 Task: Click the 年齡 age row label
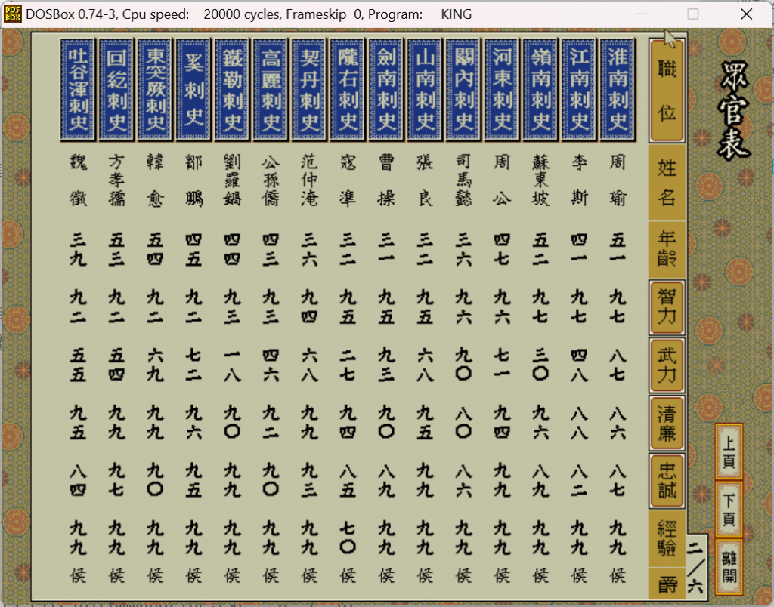pyautogui.click(x=667, y=249)
